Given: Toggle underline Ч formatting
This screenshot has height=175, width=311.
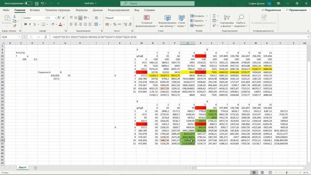Looking at the screenshot, I should (35, 24).
